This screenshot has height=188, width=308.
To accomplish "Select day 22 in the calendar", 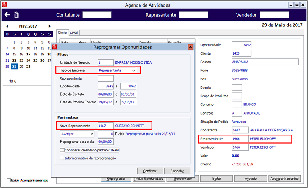I will click(x=14, y=60).
